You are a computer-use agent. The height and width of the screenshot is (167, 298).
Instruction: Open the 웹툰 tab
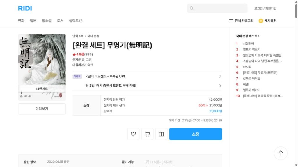[x=33, y=21]
